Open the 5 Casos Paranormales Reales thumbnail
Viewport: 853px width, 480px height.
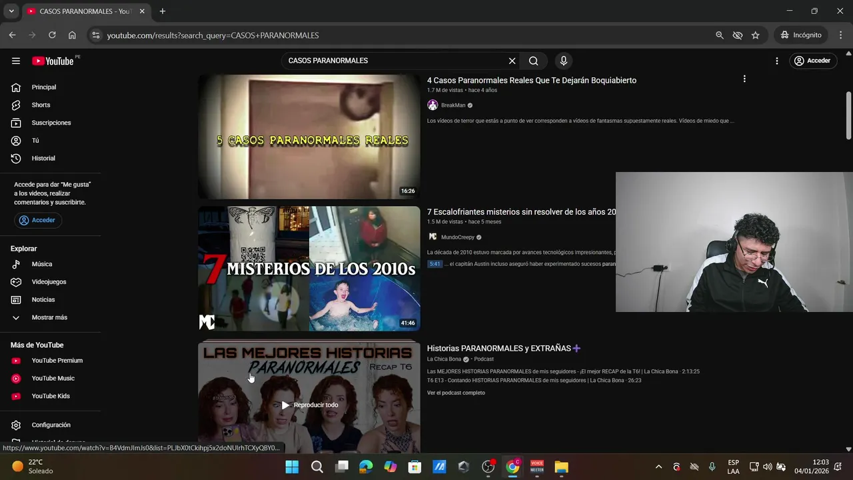point(309,137)
